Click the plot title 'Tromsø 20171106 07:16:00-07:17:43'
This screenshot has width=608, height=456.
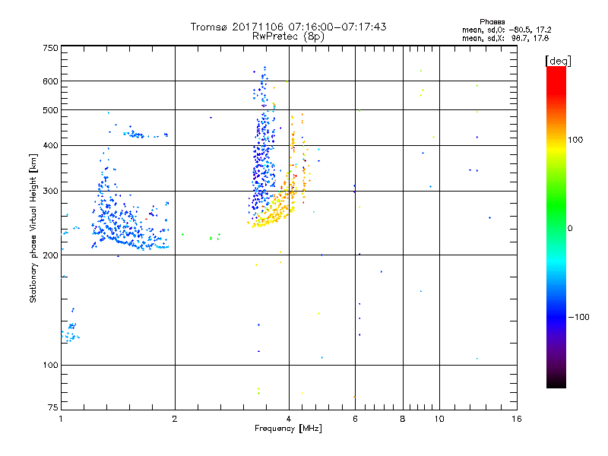click(288, 27)
